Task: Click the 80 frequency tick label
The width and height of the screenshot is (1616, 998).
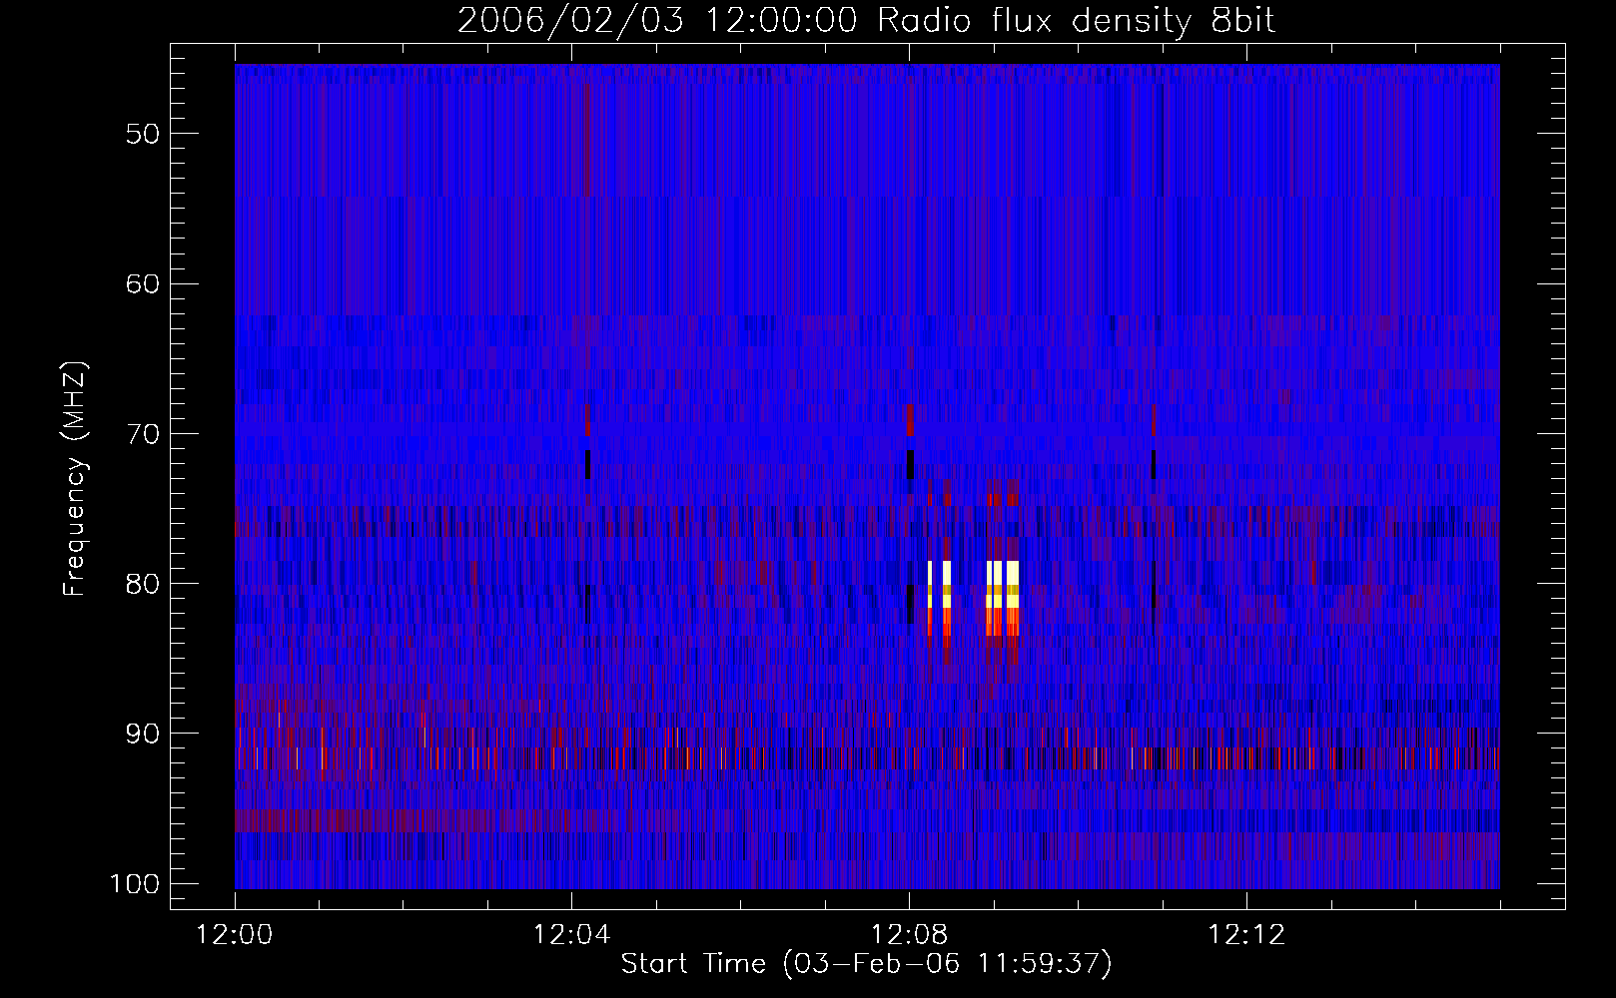Action: tap(143, 584)
